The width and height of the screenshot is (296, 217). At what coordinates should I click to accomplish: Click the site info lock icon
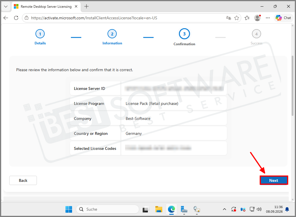(x=27, y=18)
